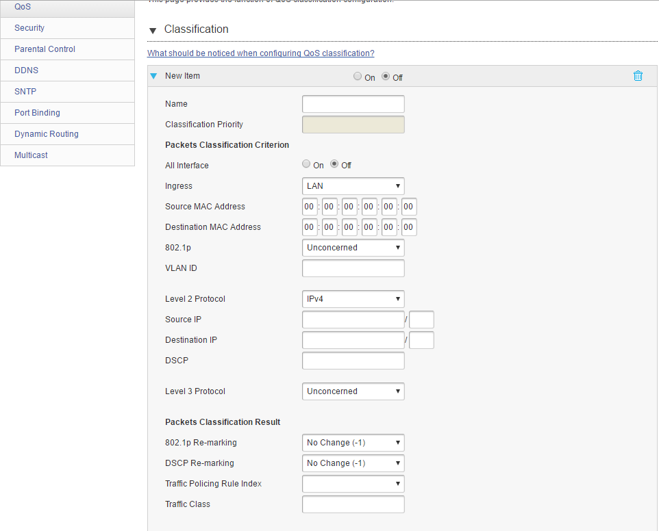Open the 802.1p Unconcerned dropdown
Viewport: 659px width, 531px height.
[353, 248]
